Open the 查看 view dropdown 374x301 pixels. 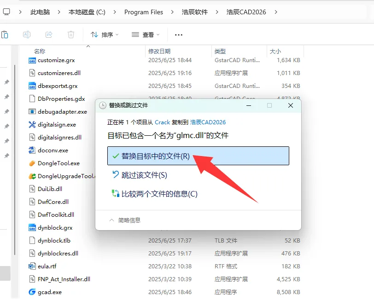coord(146,35)
